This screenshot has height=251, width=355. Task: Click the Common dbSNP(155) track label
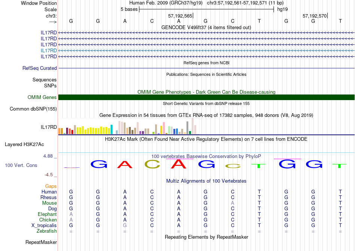[33, 109]
